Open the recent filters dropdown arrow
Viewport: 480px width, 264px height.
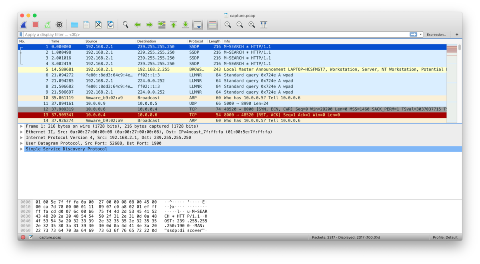click(420, 35)
